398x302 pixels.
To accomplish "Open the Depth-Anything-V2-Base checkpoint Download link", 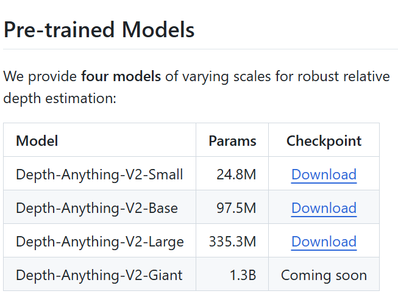I will point(324,208).
